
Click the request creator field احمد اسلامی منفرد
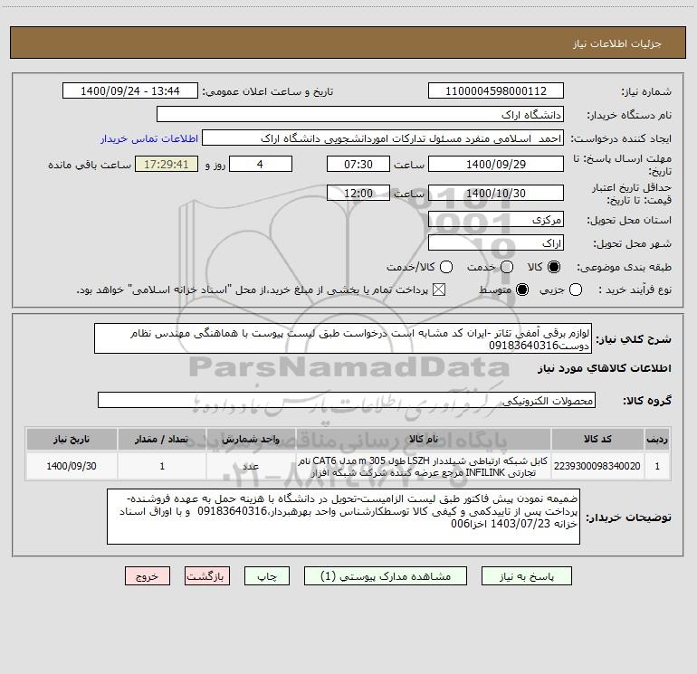tap(383, 138)
